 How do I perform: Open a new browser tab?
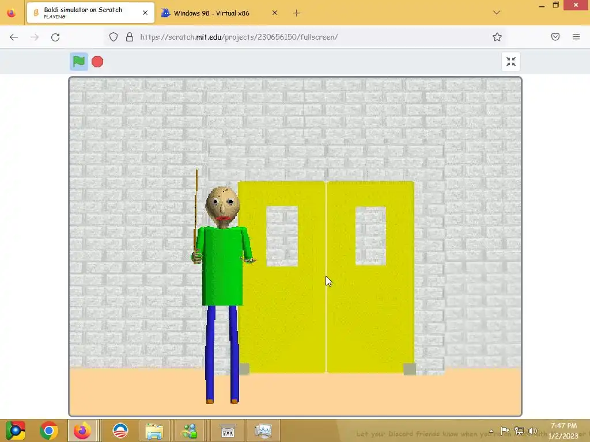297,13
